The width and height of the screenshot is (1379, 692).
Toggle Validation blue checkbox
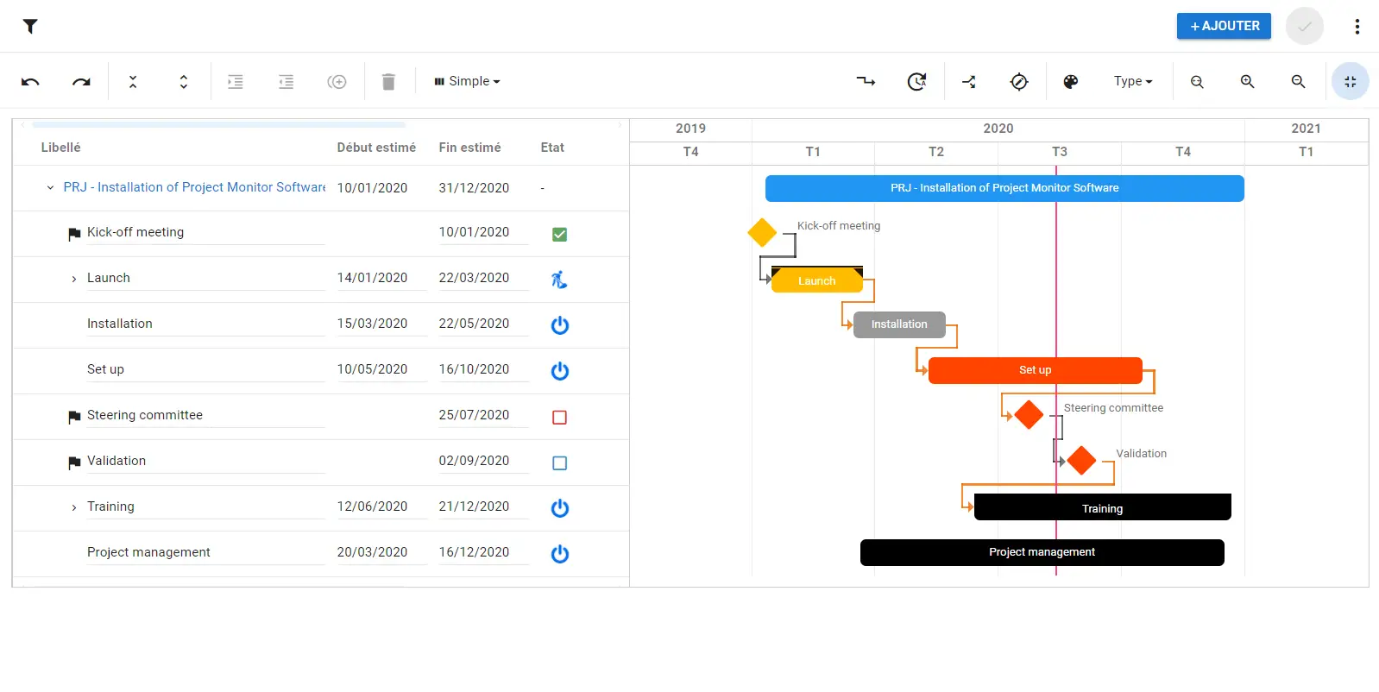(559, 462)
